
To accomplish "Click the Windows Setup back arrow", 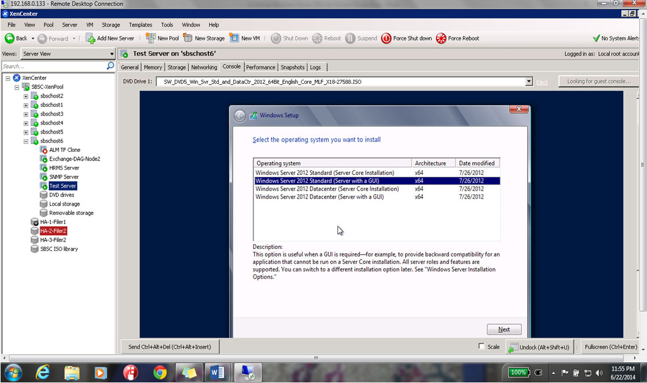I will pyautogui.click(x=240, y=116).
